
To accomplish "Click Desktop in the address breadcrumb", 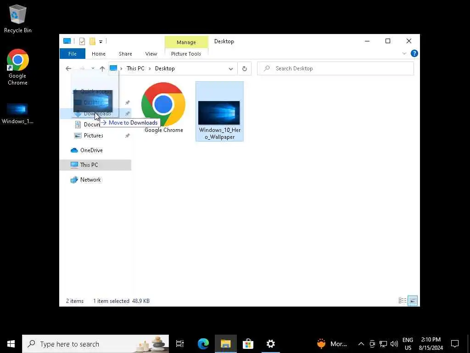I will (165, 68).
